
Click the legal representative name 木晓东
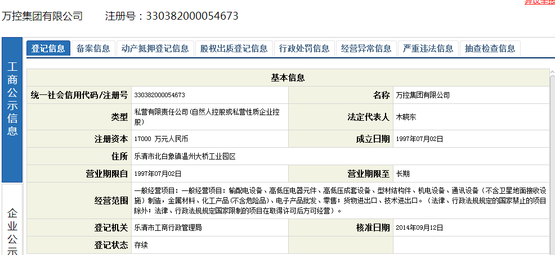pos(406,117)
